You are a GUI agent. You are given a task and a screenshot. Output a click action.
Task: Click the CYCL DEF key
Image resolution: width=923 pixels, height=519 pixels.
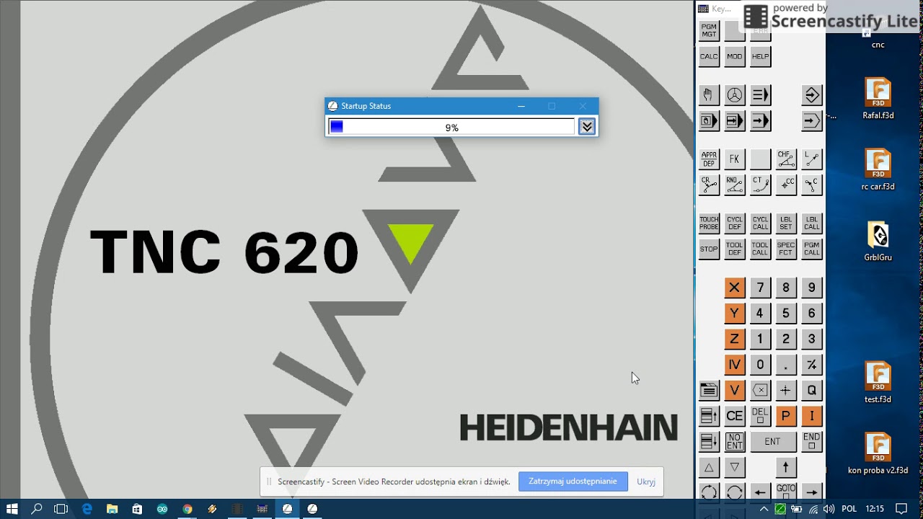tap(734, 223)
